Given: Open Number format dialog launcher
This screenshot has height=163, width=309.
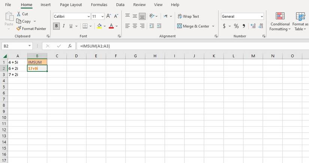Looking at the screenshot, I should coord(264,36).
